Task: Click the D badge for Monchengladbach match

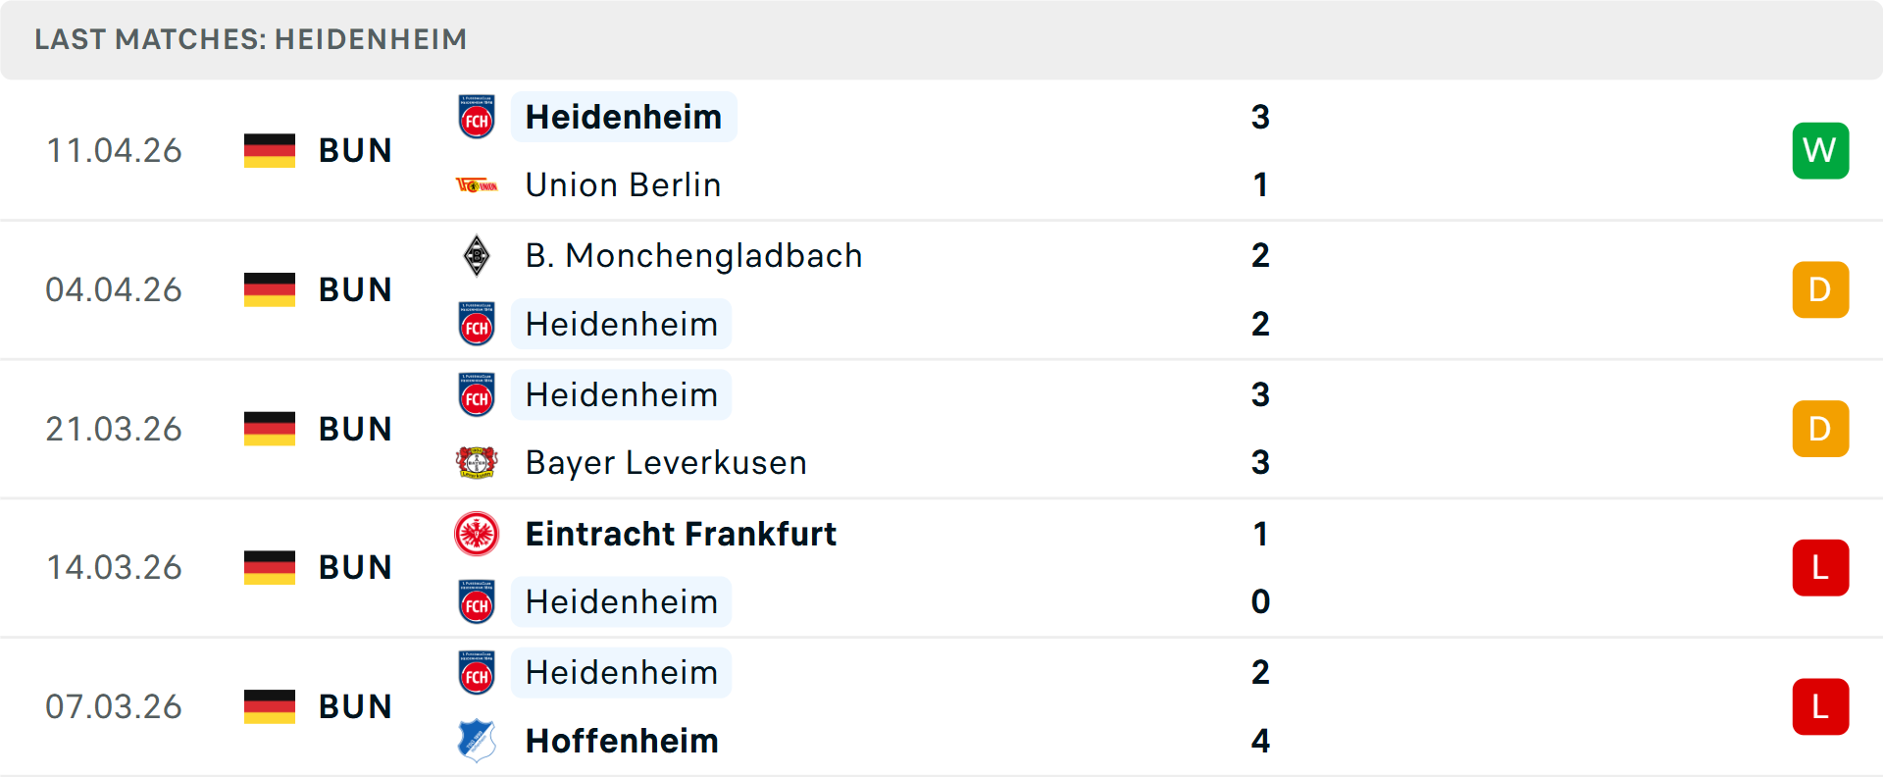Action: tap(1820, 289)
